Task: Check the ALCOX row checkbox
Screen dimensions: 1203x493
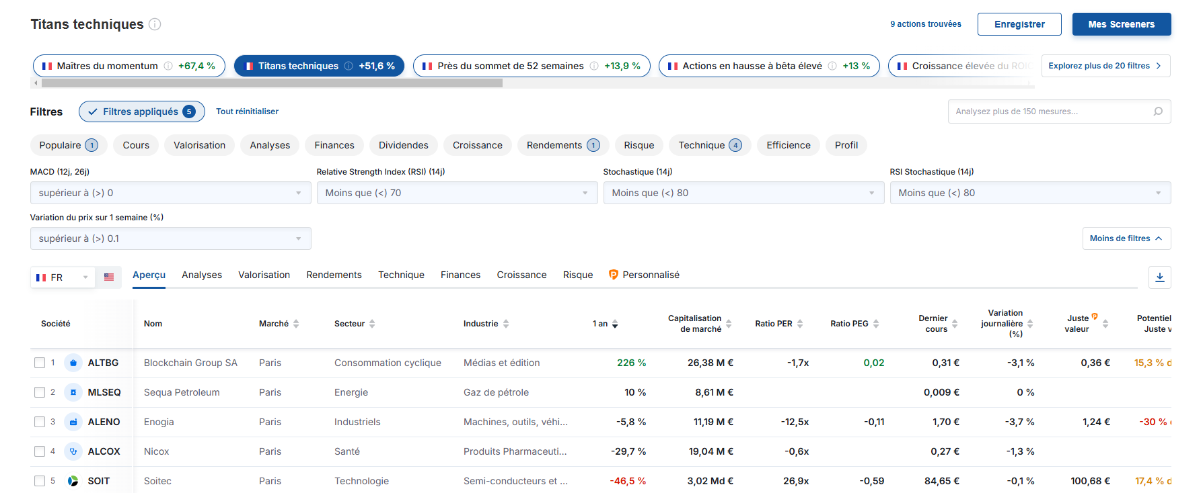Action: (40, 451)
